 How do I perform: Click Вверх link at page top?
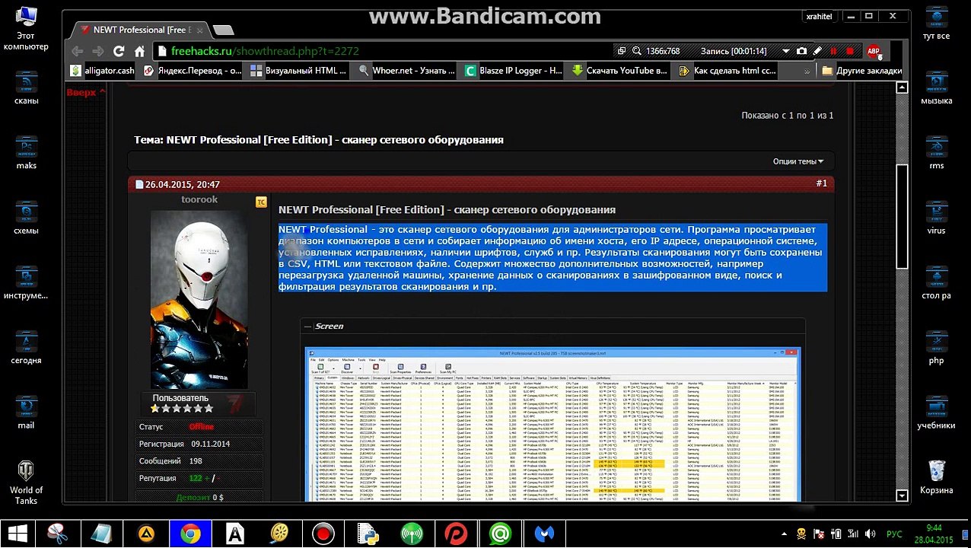point(86,93)
